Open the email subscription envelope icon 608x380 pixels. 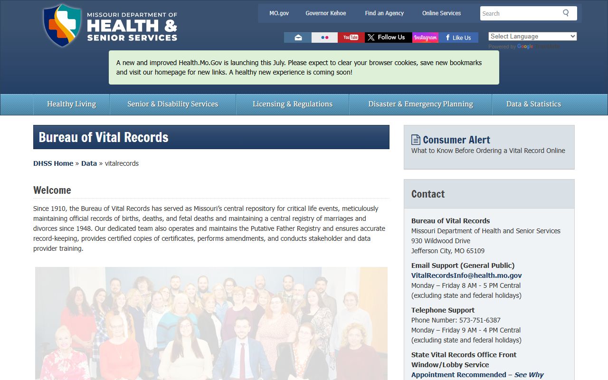pyautogui.click(x=298, y=38)
